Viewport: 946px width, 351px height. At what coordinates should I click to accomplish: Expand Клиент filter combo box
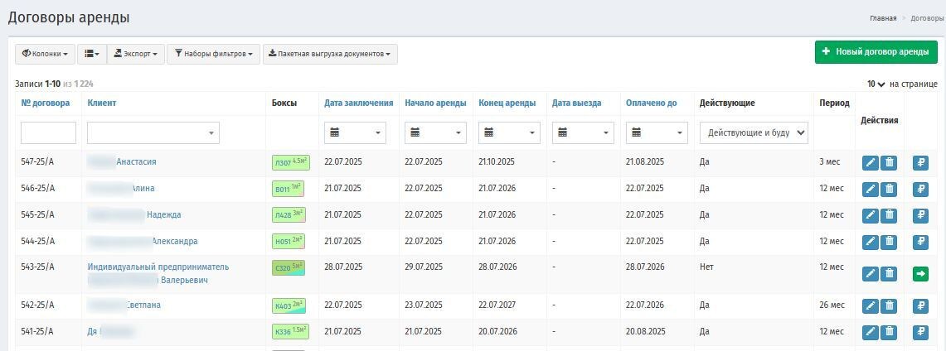tap(153, 132)
